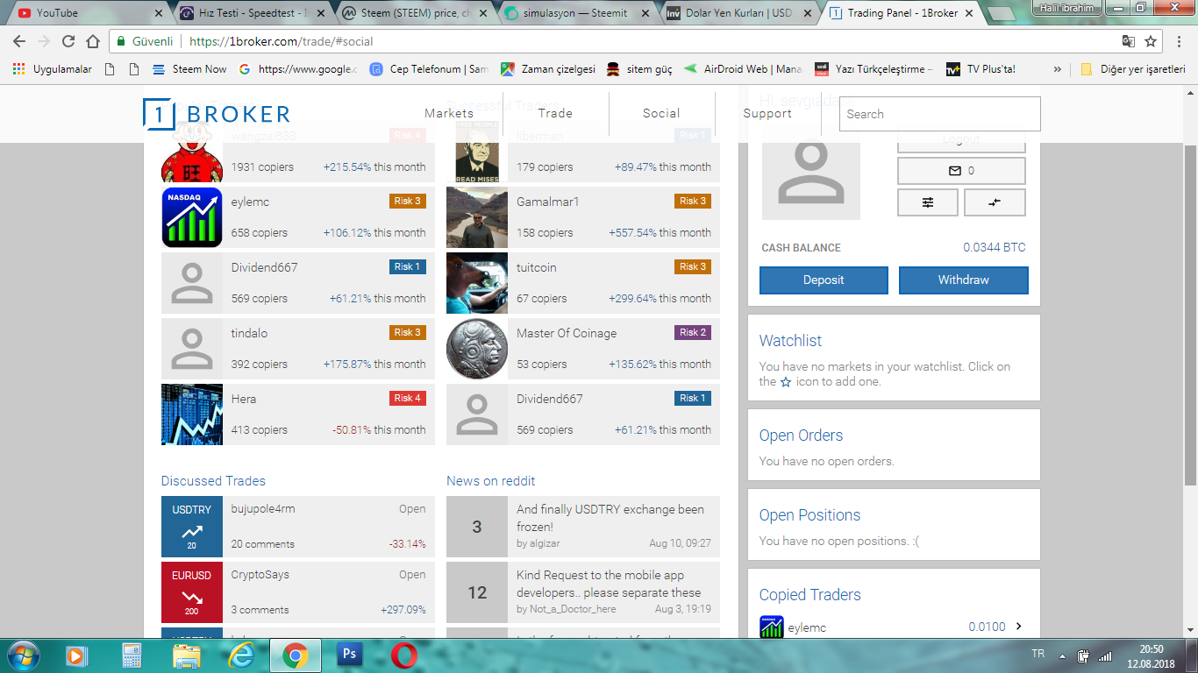Click the Risk 2 badge on Master Of Coinage
Viewport: 1198px width, 673px height.
(693, 332)
